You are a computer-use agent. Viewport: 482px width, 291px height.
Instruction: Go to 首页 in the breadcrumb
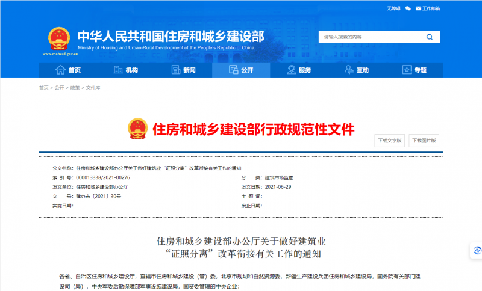click(43, 88)
